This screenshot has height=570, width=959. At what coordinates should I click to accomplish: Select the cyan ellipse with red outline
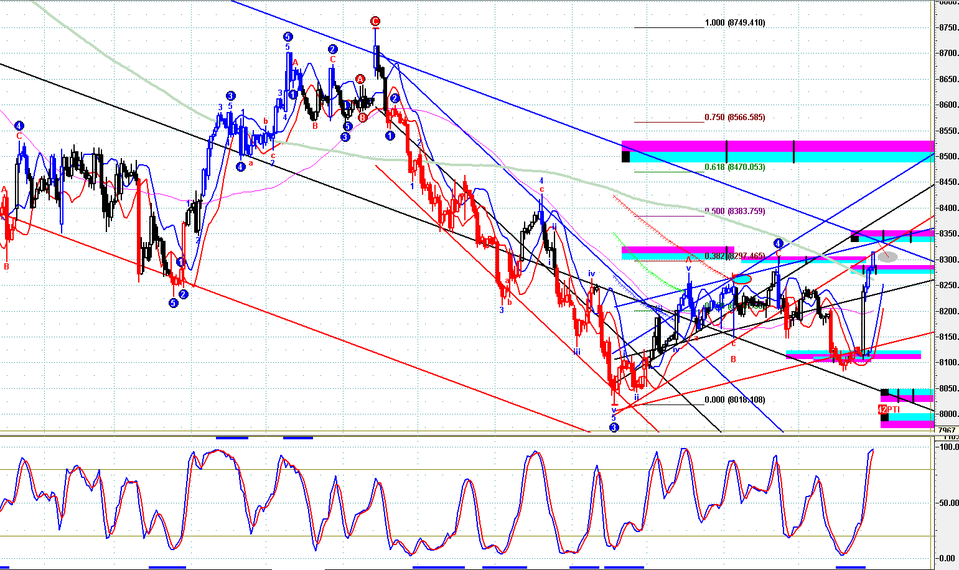(x=741, y=279)
